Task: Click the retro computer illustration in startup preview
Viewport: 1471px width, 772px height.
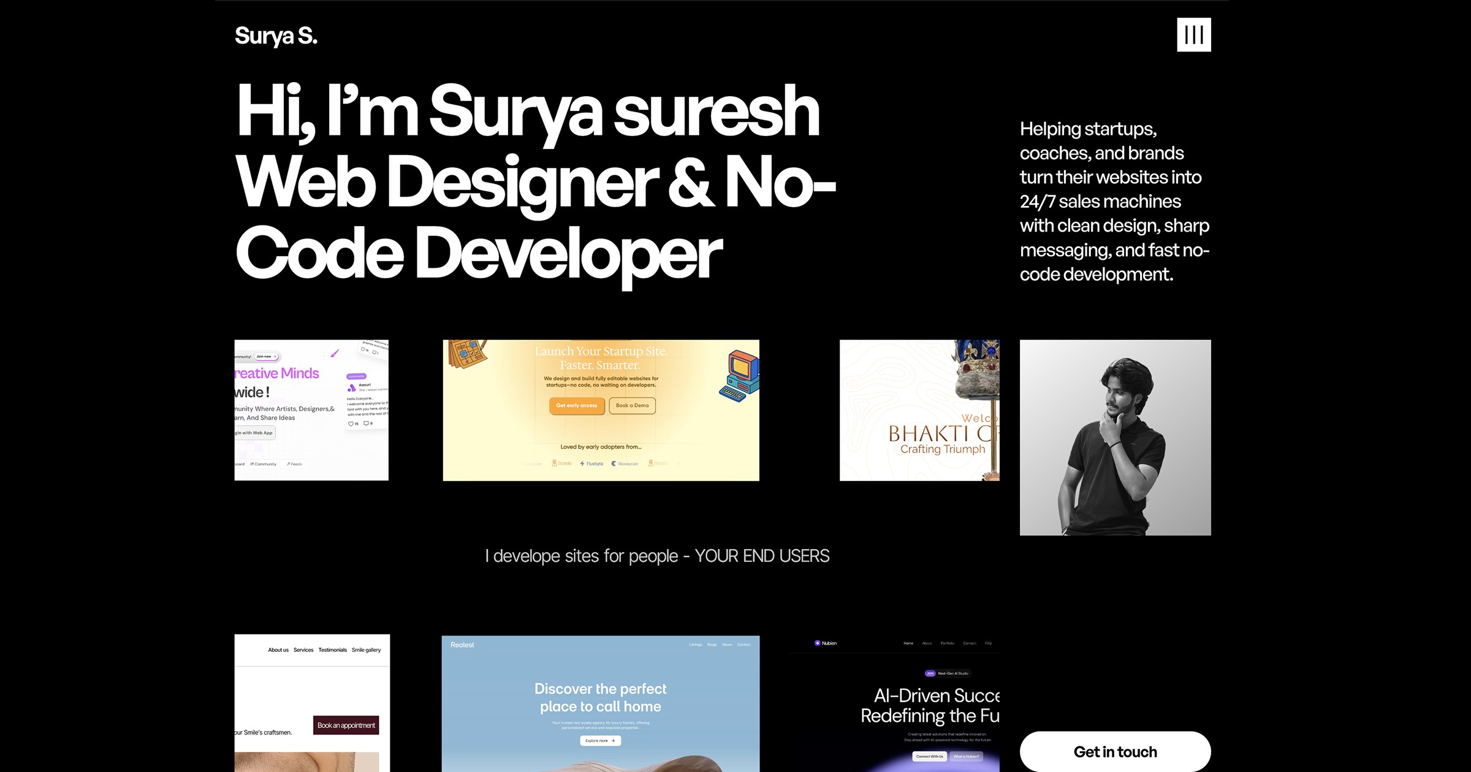Action: [739, 376]
